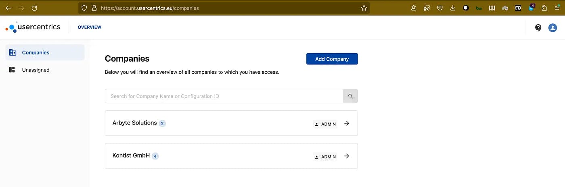Click the browser URL address bar
565x187 pixels.
coord(226,8)
